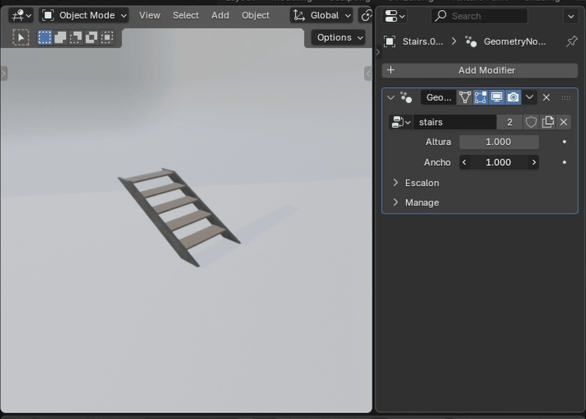Toggle modifier On Cage vertex display
The height and width of the screenshot is (419, 586).
click(465, 98)
